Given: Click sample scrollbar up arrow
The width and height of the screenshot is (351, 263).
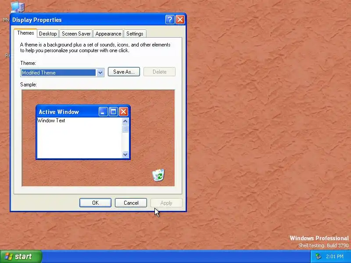Looking at the screenshot, I should [x=125, y=121].
